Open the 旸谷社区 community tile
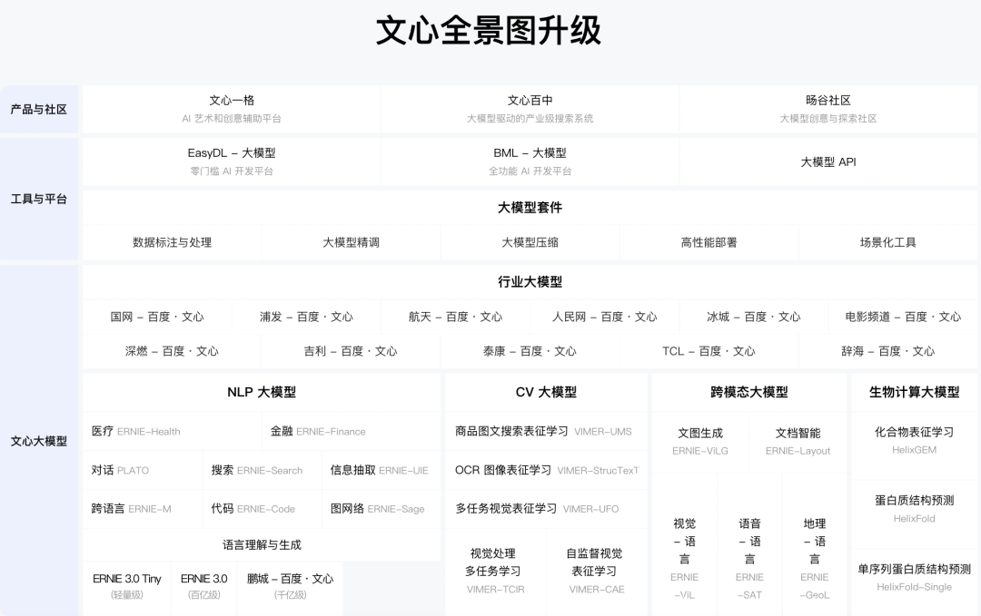Image resolution: width=981 pixels, height=616 pixels. (828, 110)
